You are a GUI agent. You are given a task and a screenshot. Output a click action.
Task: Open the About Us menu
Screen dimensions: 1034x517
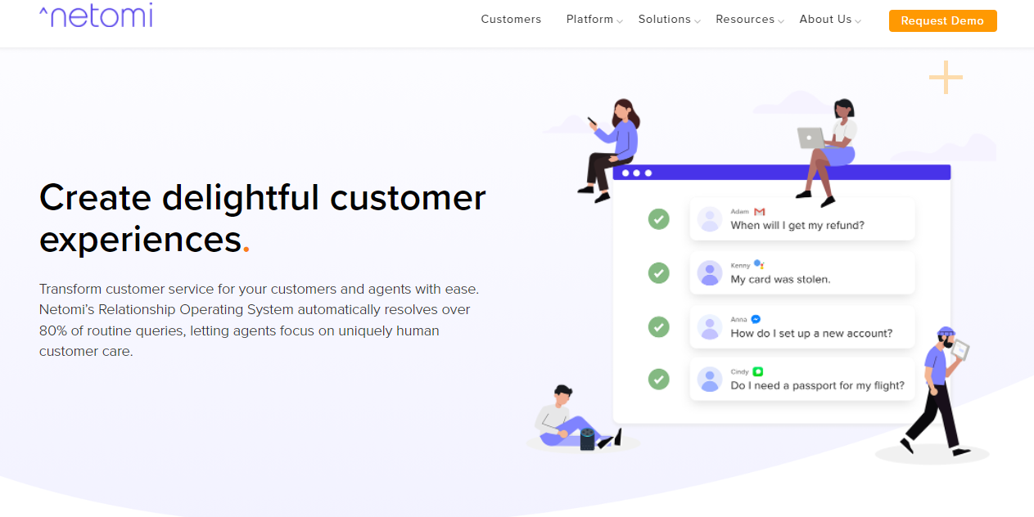(829, 20)
